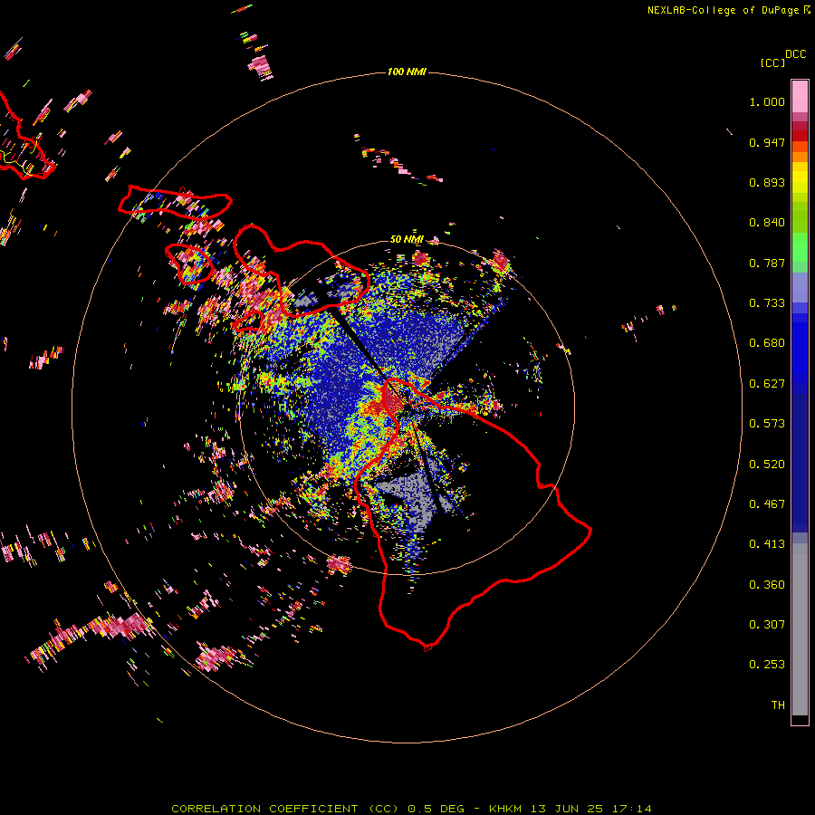Click the 0.520 scale value
Viewport: 815px width, 815px height.
pos(767,465)
